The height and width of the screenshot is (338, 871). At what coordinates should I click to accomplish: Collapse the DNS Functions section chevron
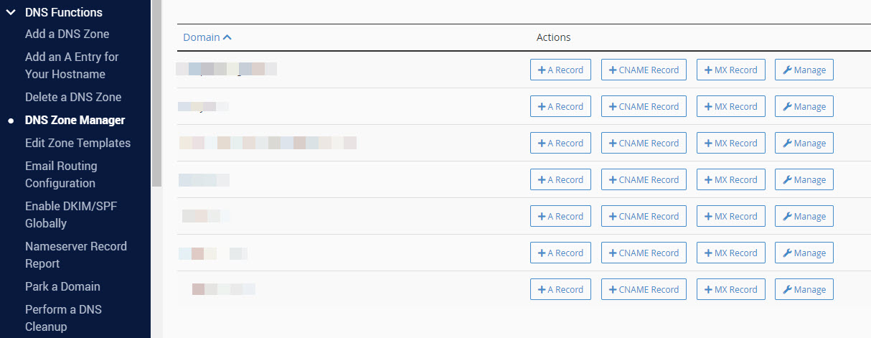pyautogui.click(x=11, y=12)
